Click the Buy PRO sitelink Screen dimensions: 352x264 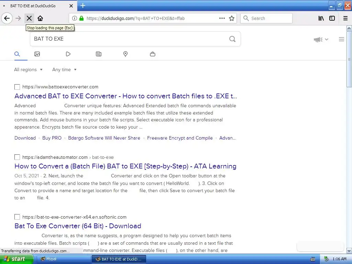(52, 138)
